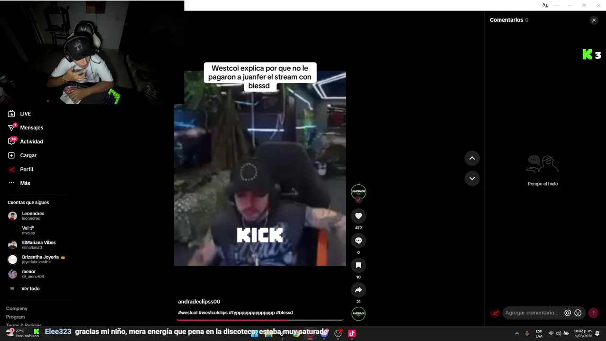Open the taskbar clock and date
The height and width of the screenshot is (341, 606).
(583, 333)
